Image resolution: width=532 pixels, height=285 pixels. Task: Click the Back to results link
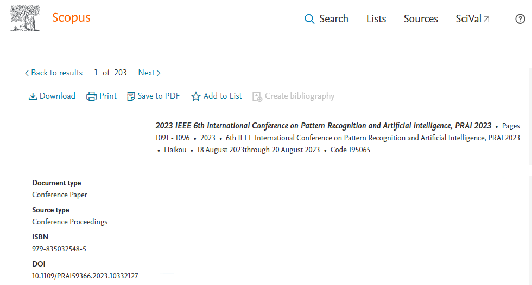[56, 73]
